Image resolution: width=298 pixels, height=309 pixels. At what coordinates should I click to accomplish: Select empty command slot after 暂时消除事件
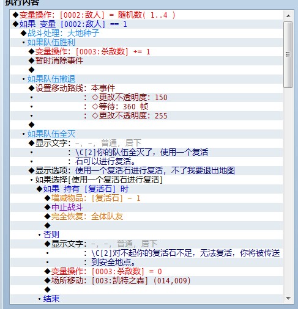pyautogui.click(x=146, y=70)
